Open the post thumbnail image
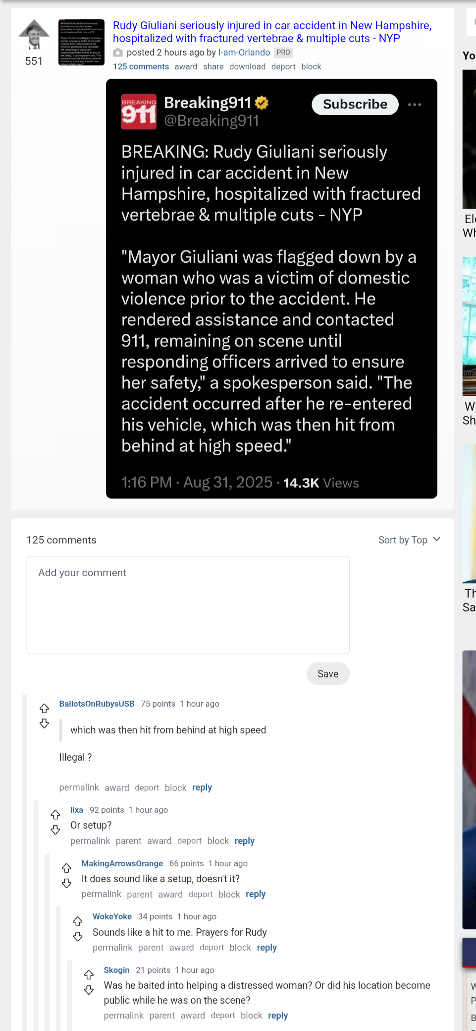The image size is (476, 1031). pos(81,42)
